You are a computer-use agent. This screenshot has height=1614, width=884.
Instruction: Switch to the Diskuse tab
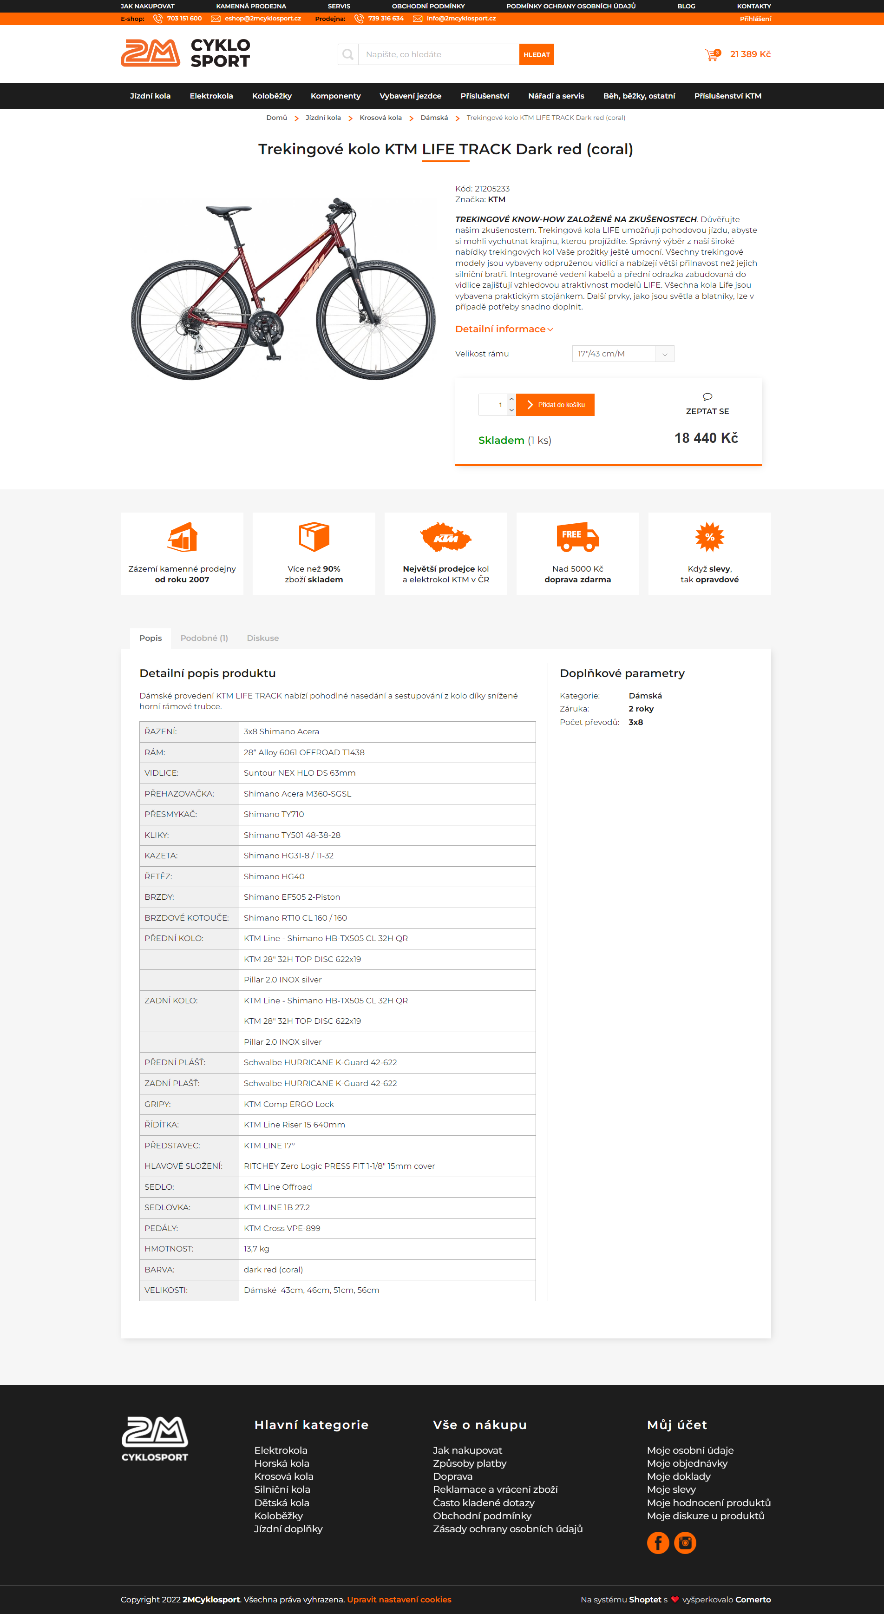coord(262,638)
